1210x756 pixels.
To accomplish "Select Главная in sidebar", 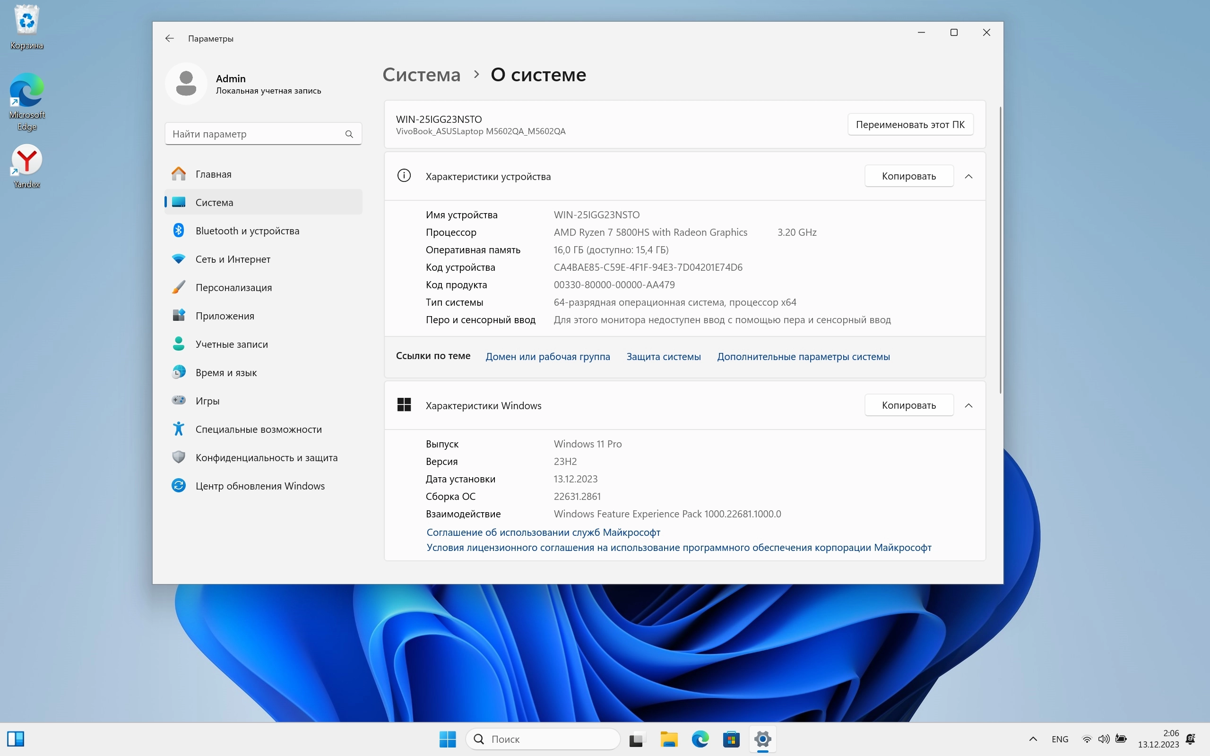I will click(213, 174).
